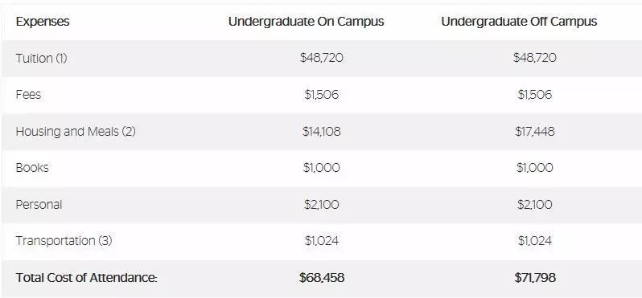Select off-campus fees value $1,506
The image size is (642, 298).
point(535,95)
